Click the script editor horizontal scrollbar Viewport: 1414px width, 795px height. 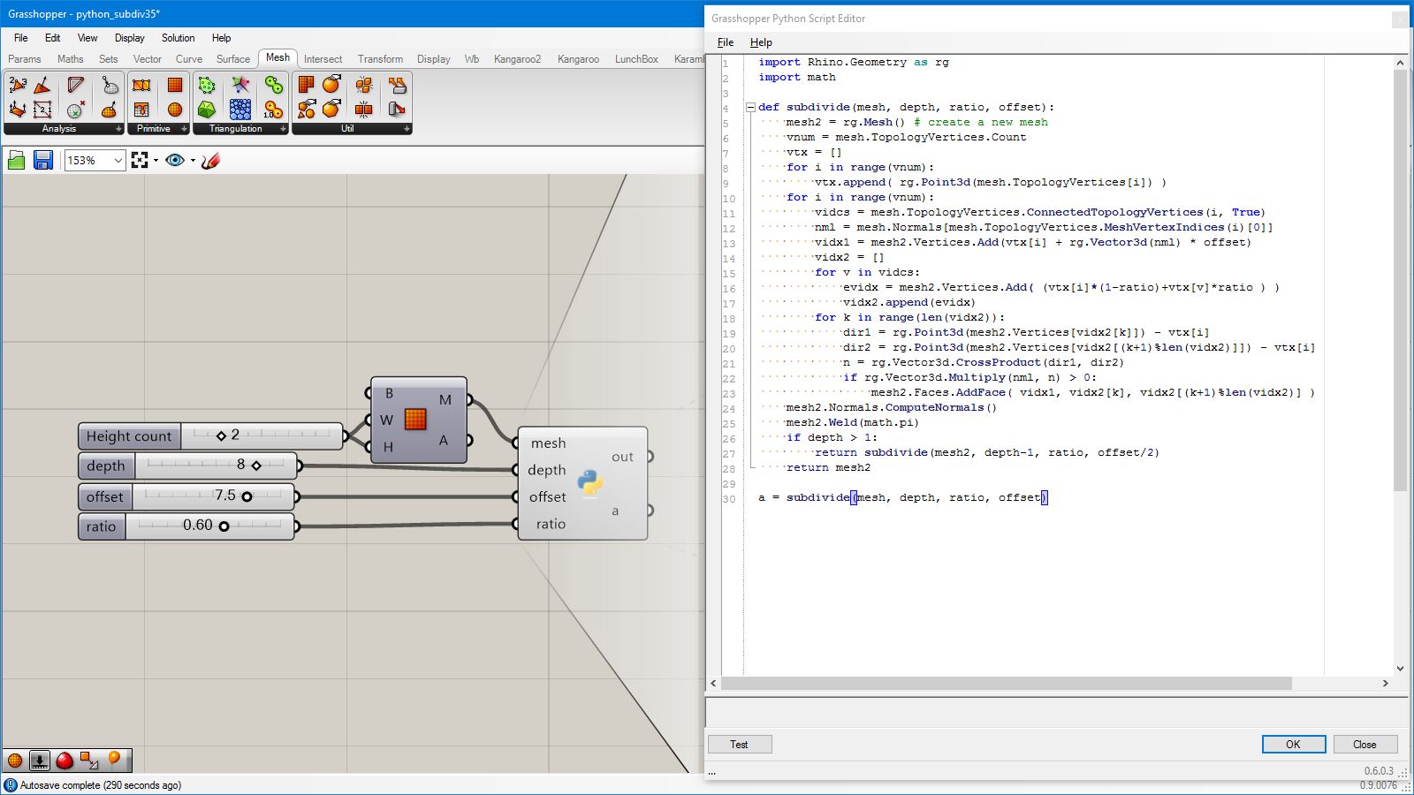1006,684
